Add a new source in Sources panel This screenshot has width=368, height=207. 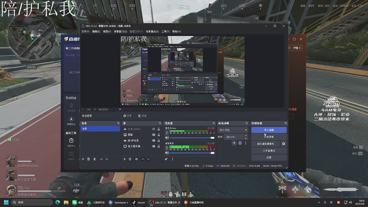(x=124, y=159)
